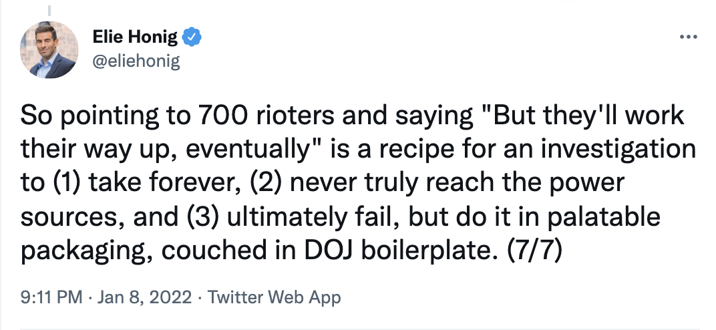Click the tweet line starting "So pointing to 700"
The width and height of the screenshot is (716, 330).
(x=352, y=116)
